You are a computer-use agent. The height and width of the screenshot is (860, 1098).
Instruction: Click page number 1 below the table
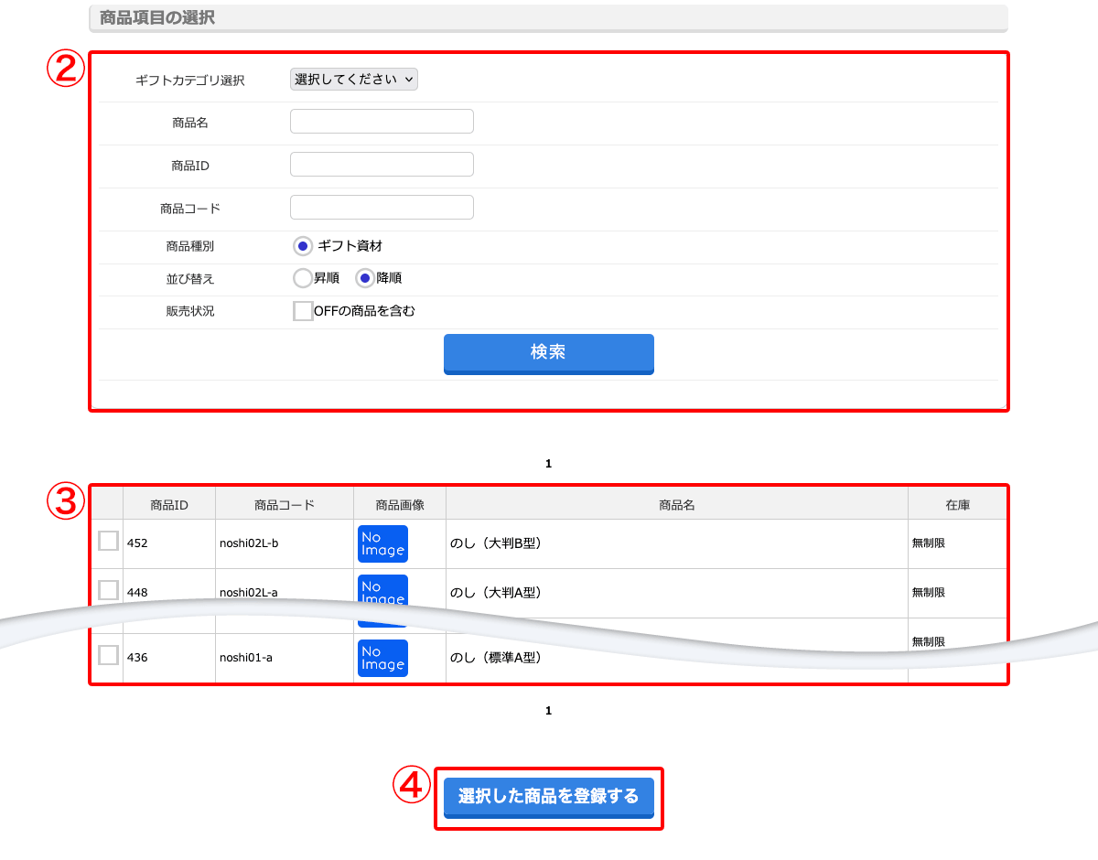pyautogui.click(x=548, y=711)
